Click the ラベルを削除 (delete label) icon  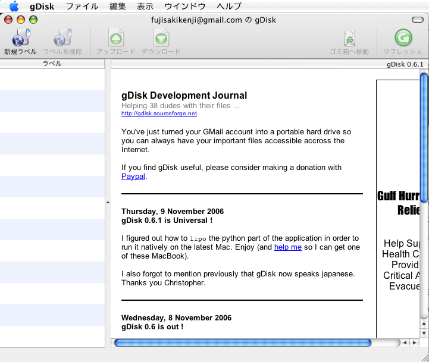click(x=62, y=37)
